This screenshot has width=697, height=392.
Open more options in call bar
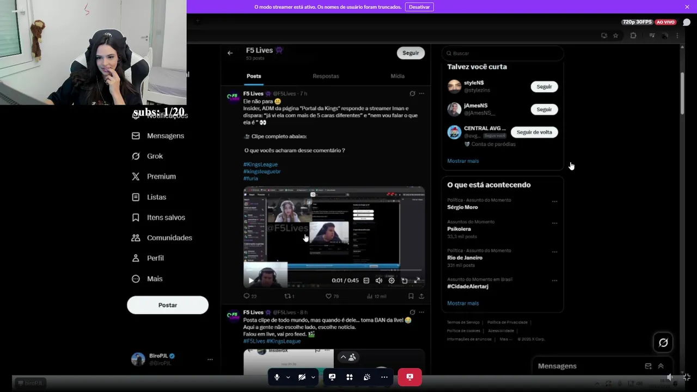pos(384,377)
